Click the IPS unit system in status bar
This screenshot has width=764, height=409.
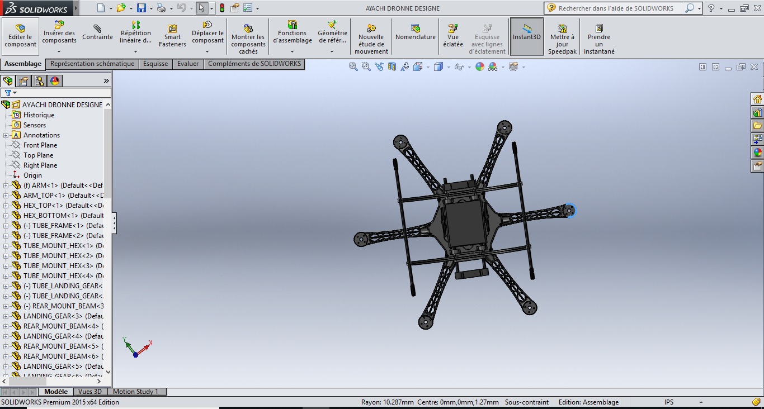pos(669,402)
